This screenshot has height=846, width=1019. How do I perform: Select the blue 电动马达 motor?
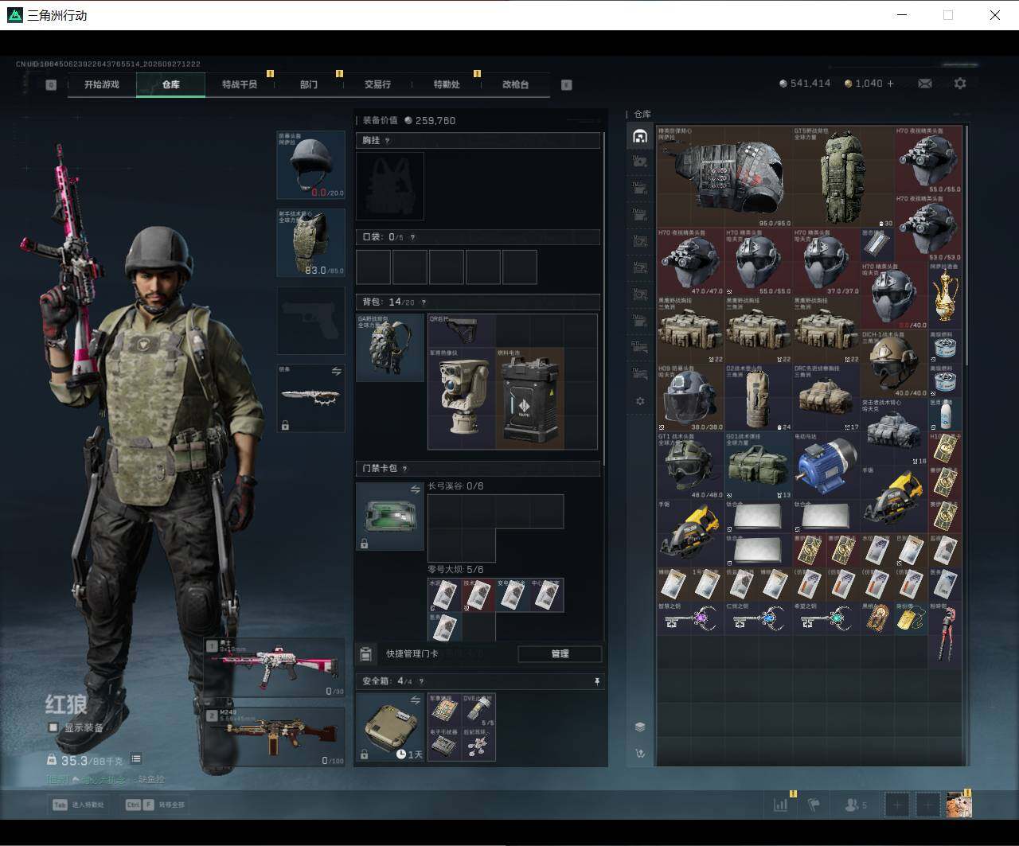tap(826, 466)
